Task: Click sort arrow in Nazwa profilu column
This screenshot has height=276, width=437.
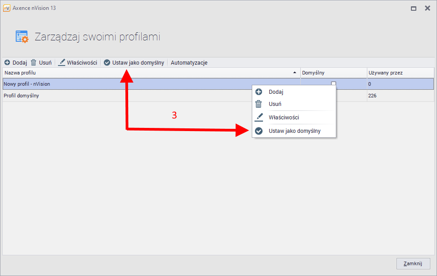Action: (x=295, y=73)
